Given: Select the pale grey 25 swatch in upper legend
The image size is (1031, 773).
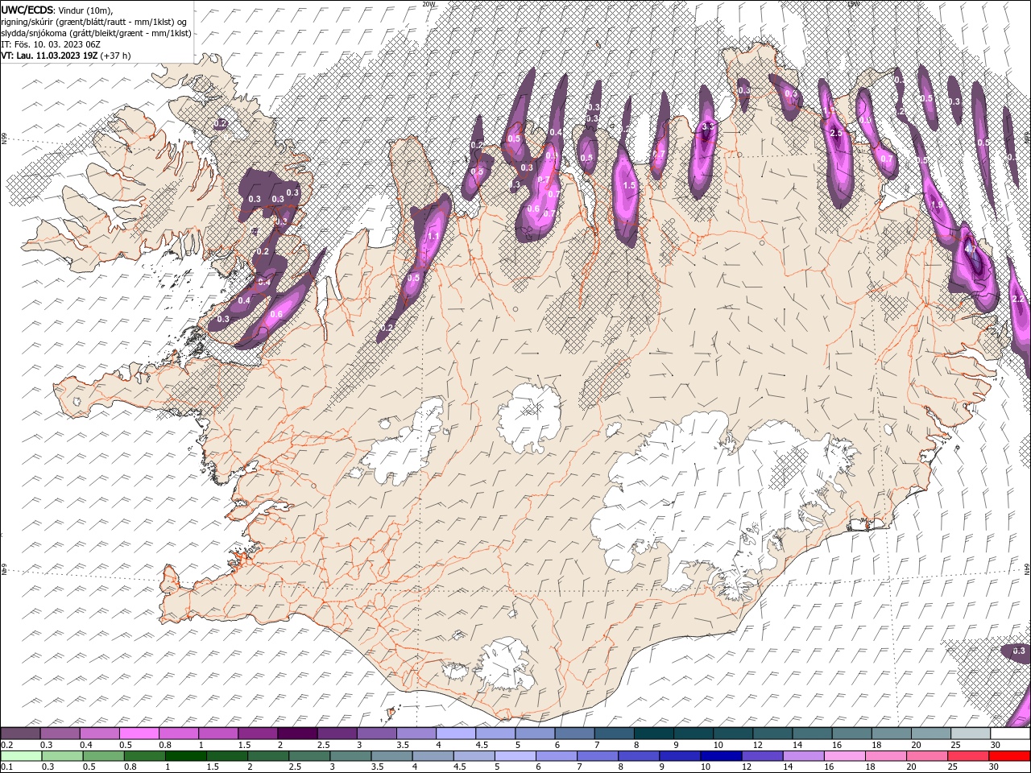Looking at the screenshot, I should tap(971, 734).
